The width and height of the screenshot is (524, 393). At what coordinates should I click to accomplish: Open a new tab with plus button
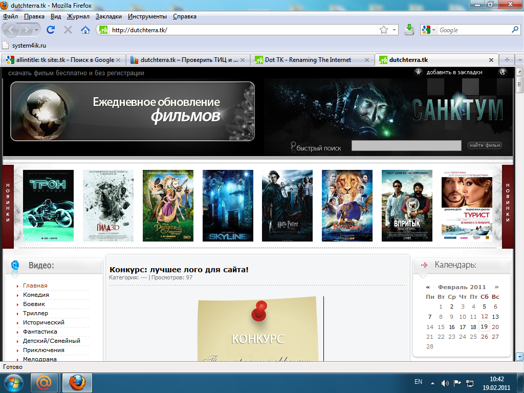507,60
